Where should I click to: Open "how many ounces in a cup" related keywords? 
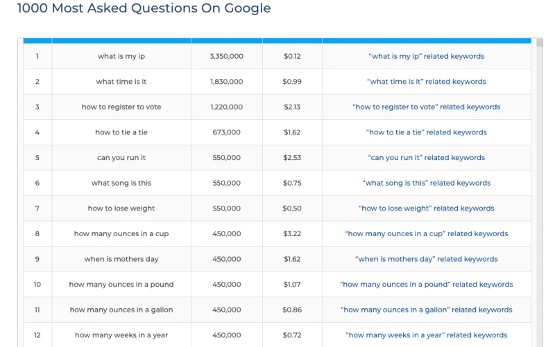(x=426, y=234)
